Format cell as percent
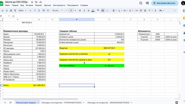Viewport: 185px width, 104px height. tap(35, 10)
